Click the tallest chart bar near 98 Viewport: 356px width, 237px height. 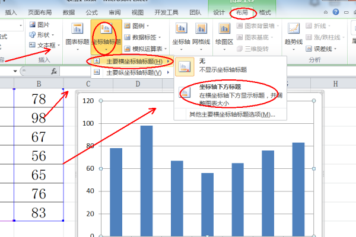[147, 181]
